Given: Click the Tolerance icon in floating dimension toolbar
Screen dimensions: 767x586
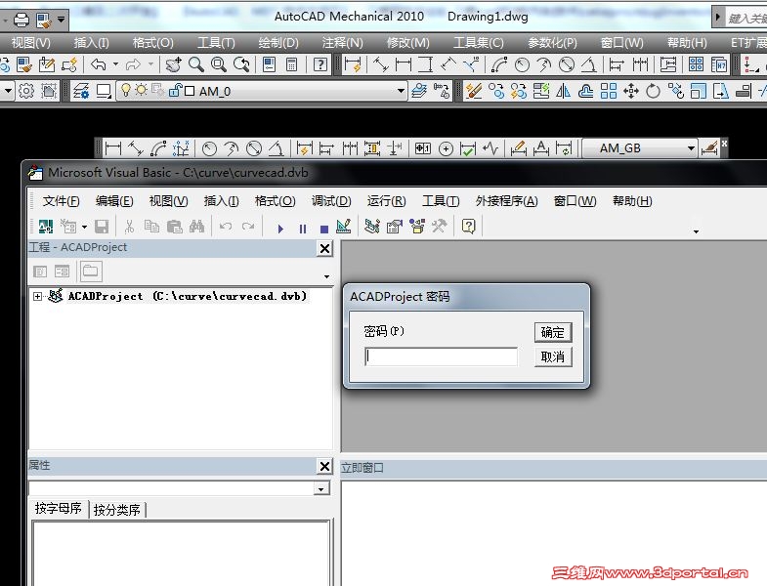Looking at the screenshot, I should click(x=423, y=148).
